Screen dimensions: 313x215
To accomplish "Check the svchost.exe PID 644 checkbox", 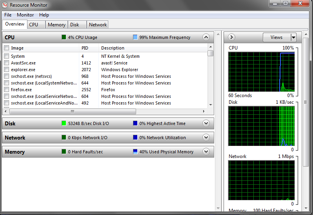I will (7, 83).
